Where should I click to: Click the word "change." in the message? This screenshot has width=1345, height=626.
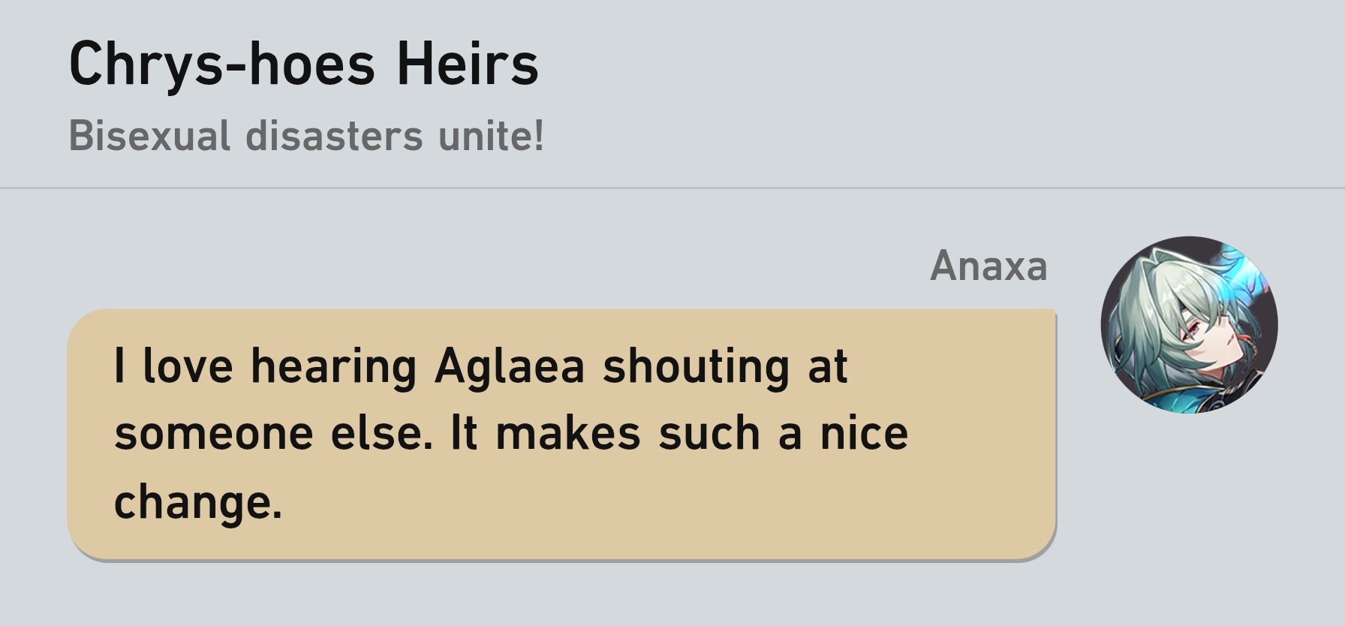198,502
